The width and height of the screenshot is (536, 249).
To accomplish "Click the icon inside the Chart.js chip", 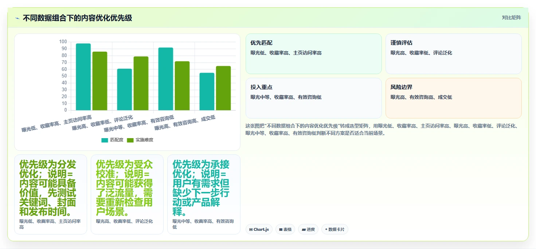I will pos(251,229).
